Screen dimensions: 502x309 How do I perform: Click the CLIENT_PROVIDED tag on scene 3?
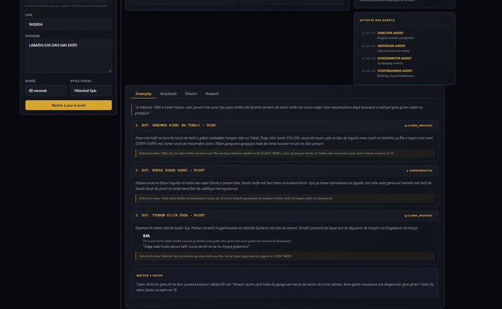[419, 216]
